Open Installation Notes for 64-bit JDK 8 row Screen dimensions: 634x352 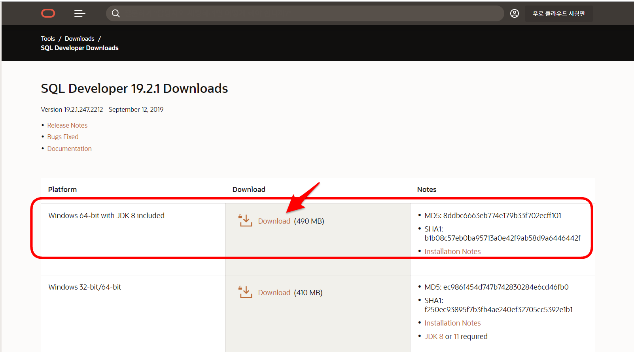pos(452,251)
